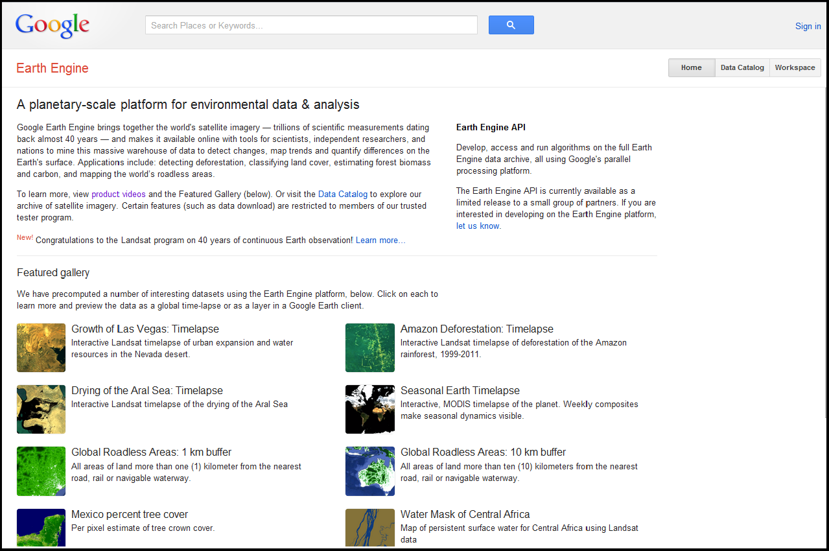The width and height of the screenshot is (829, 551).
Task: Click Drying of the Aral Sea: Timelapse
Action: tap(147, 390)
